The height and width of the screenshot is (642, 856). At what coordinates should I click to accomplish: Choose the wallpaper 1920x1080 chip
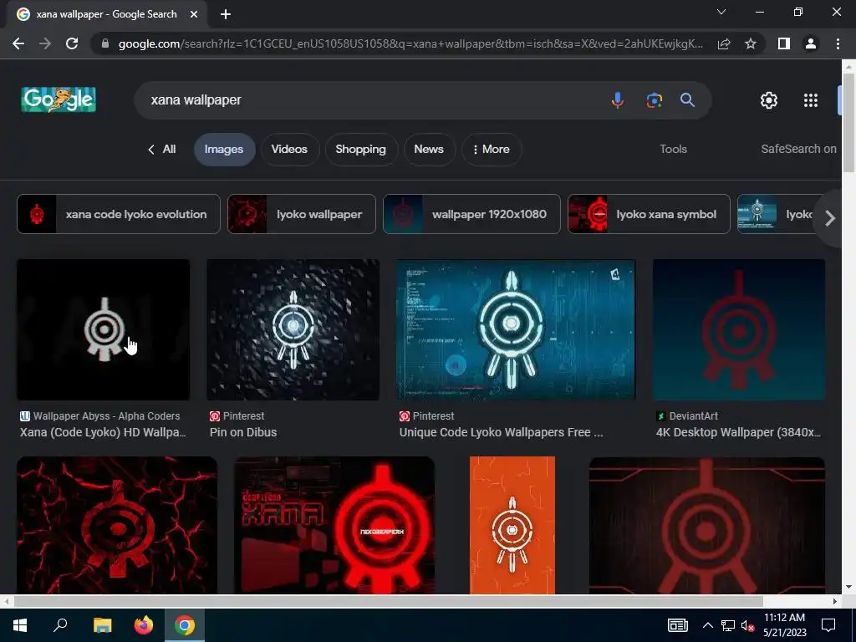471,214
